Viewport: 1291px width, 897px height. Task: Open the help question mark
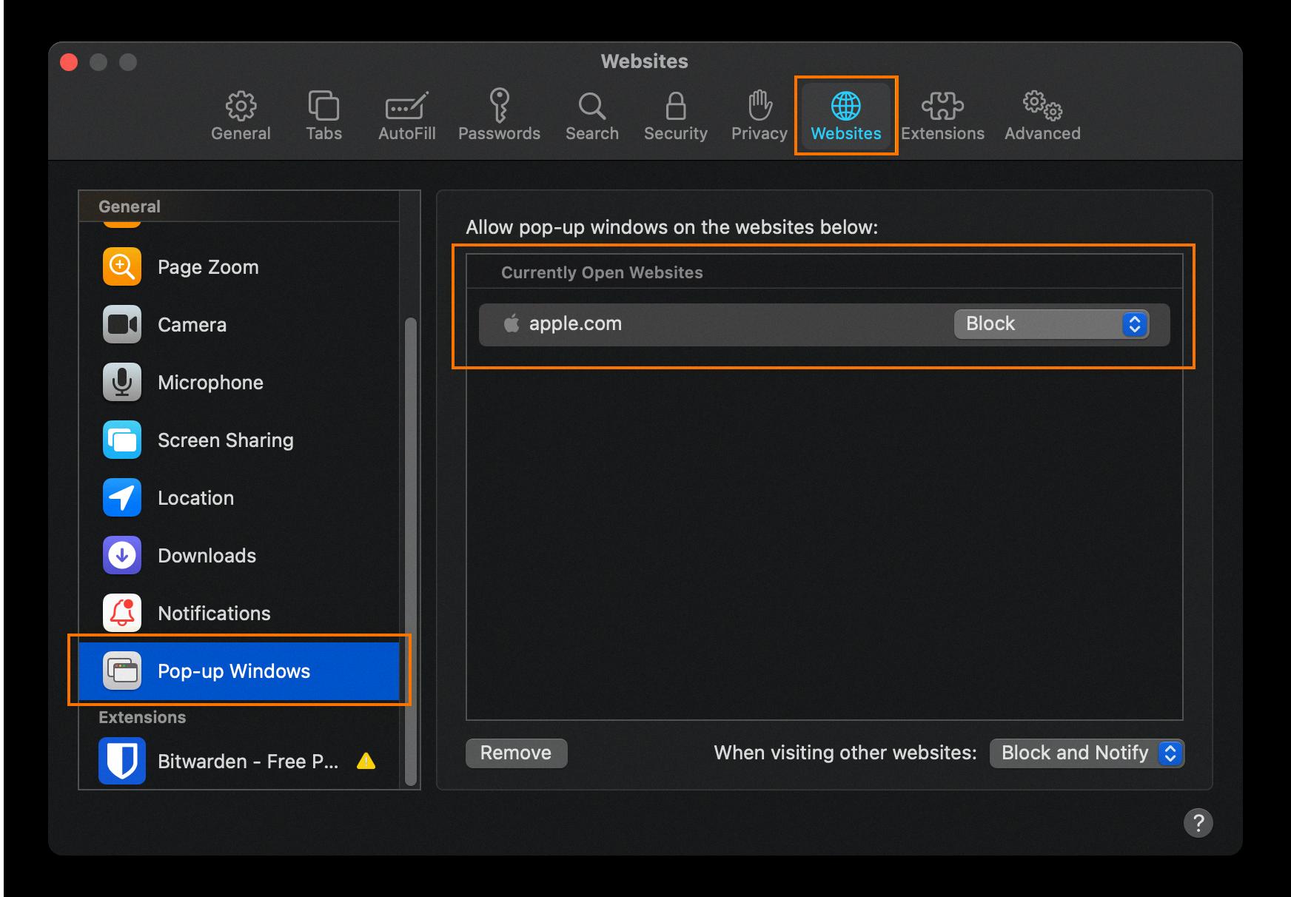click(1200, 824)
